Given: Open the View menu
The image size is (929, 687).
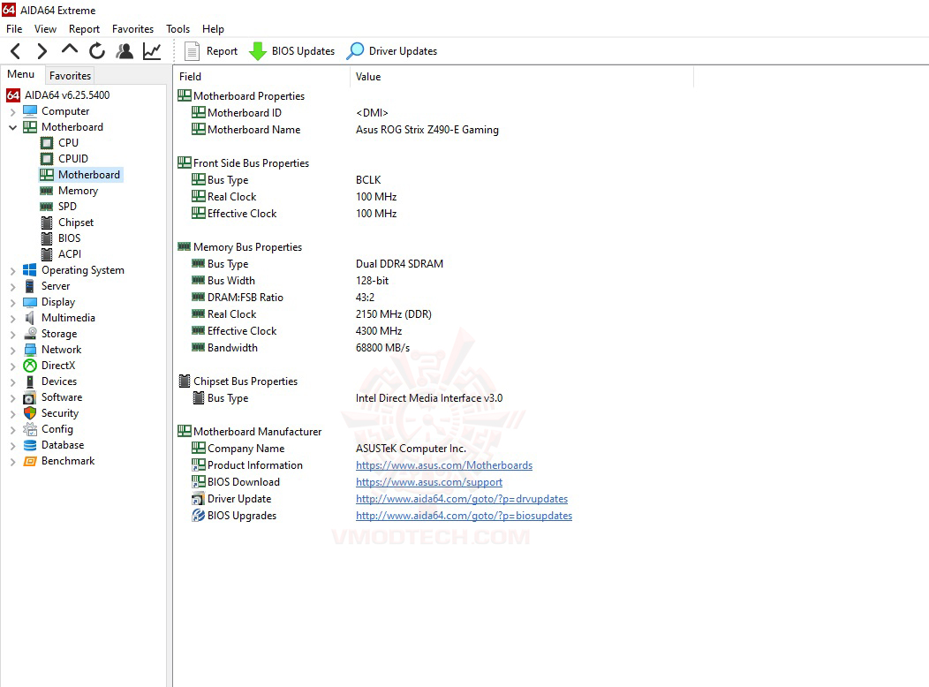Looking at the screenshot, I should 46,29.
